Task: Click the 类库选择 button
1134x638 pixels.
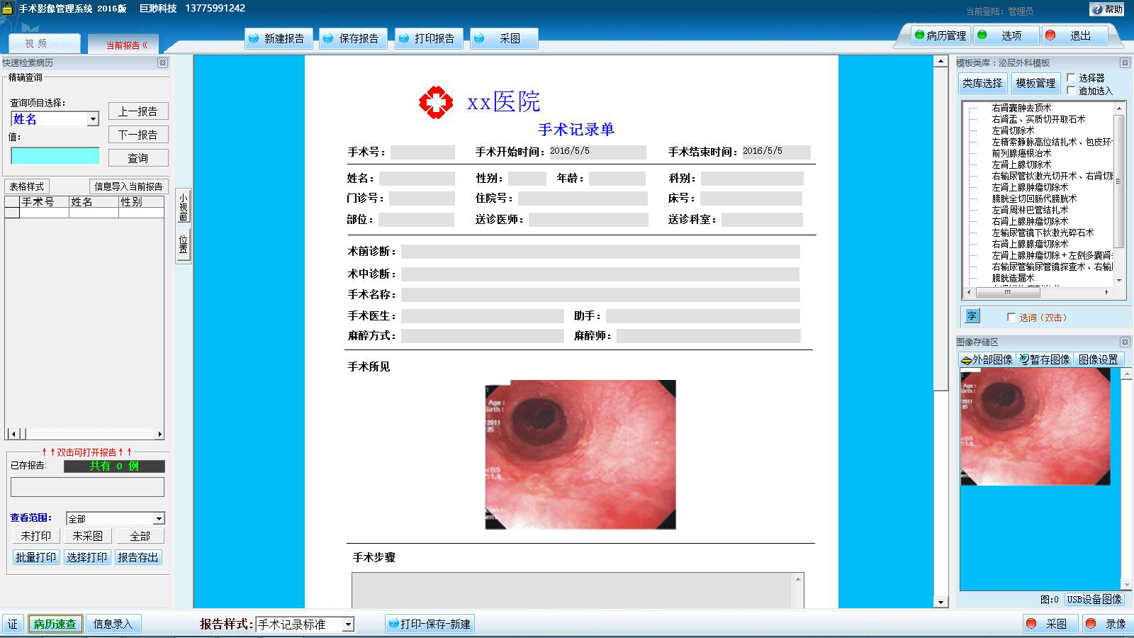Action: click(x=982, y=83)
